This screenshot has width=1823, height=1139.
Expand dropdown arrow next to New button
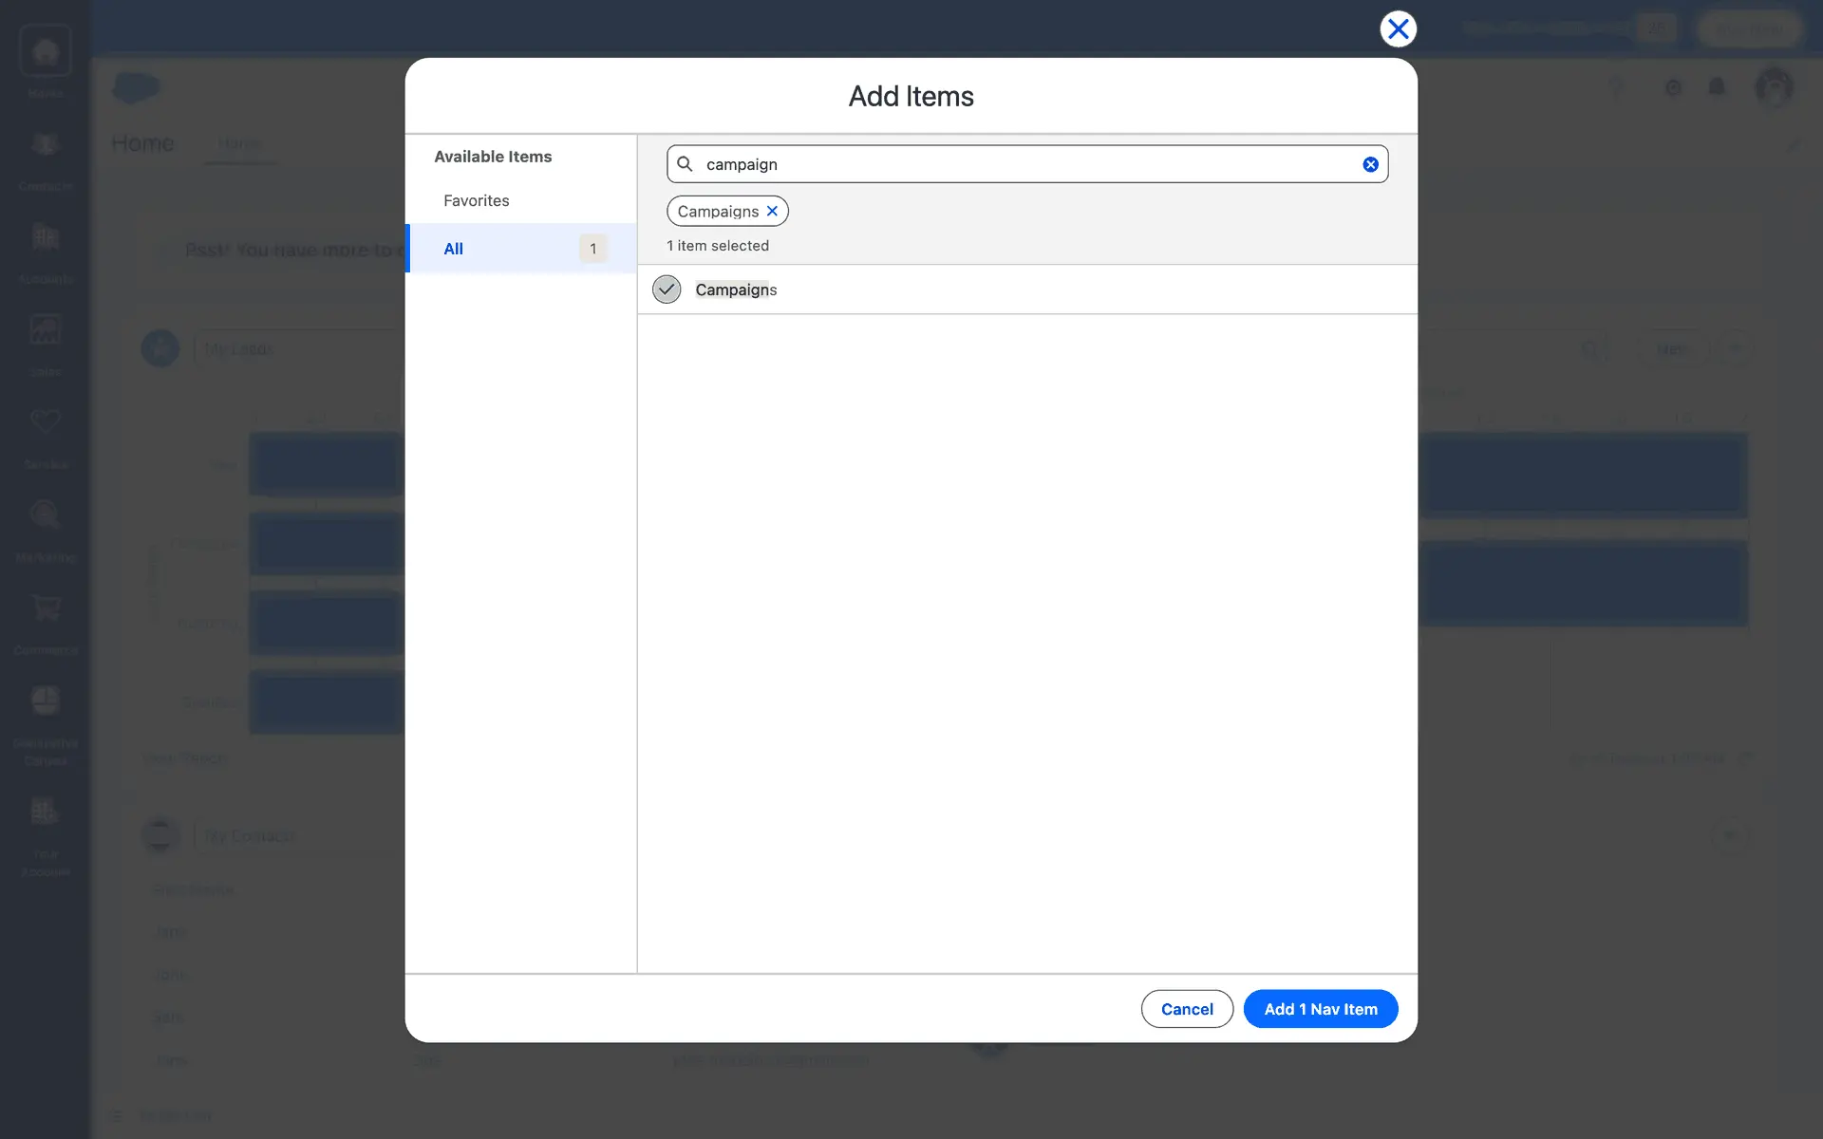[x=1736, y=348]
